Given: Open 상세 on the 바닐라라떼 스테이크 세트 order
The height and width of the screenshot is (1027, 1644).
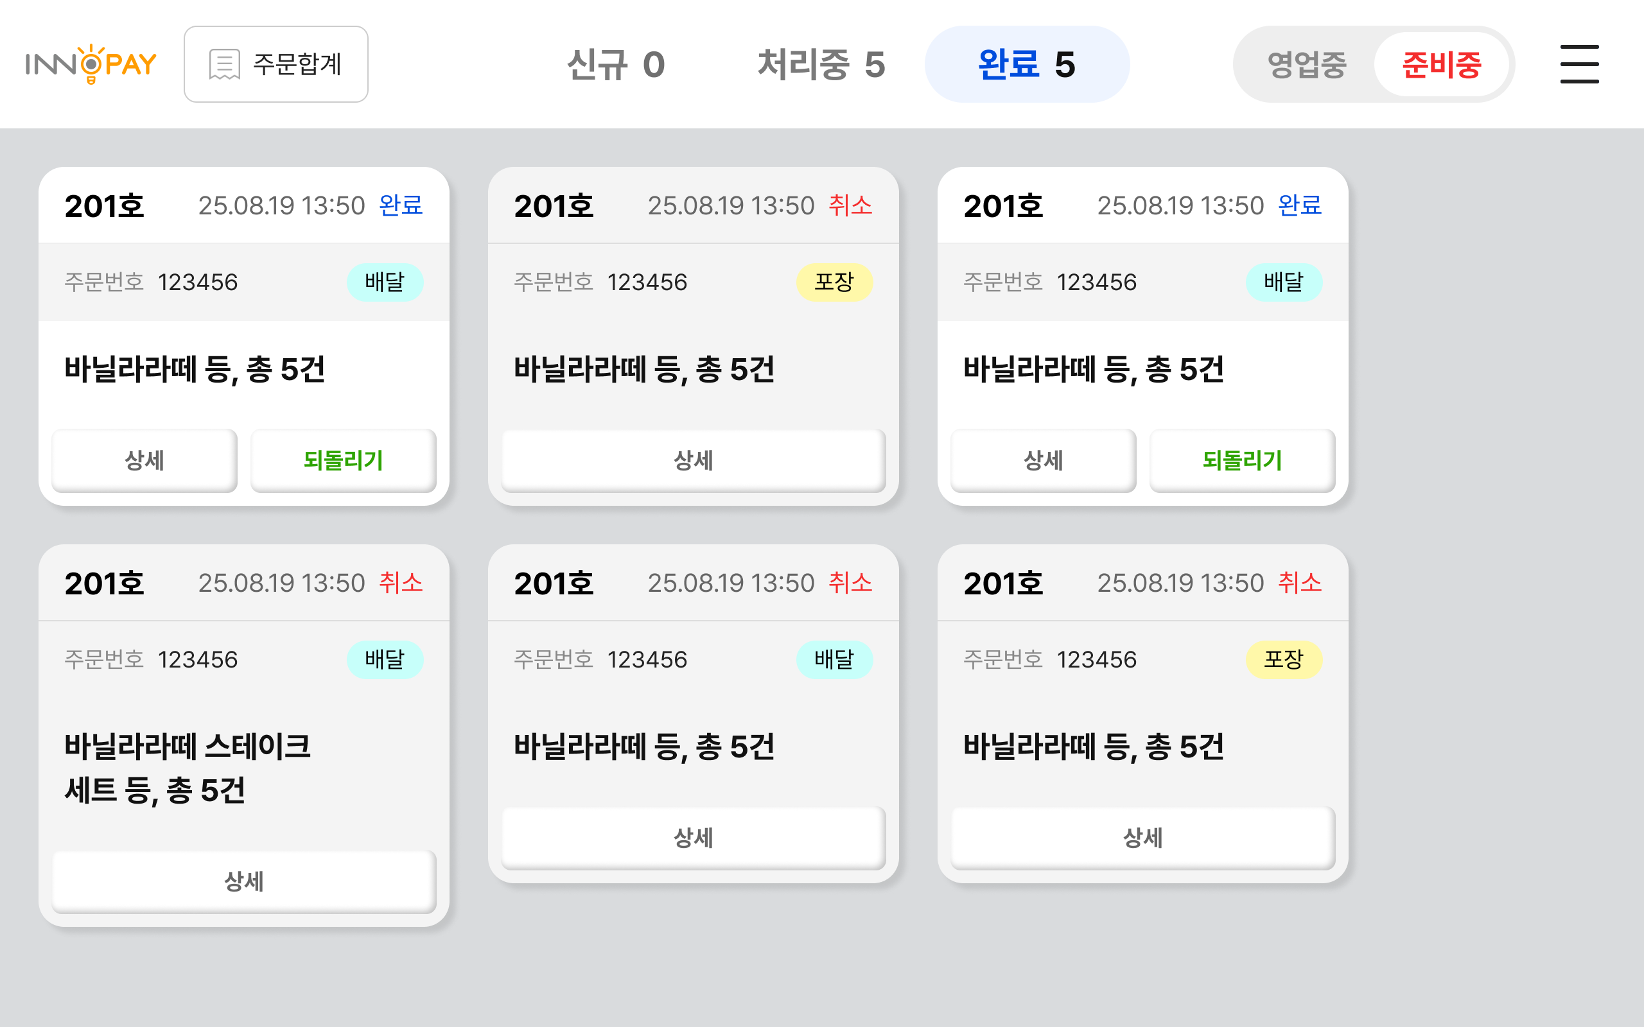Looking at the screenshot, I should click(243, 881).
